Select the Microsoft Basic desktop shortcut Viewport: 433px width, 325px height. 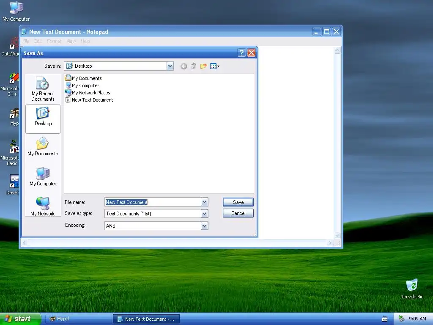point(10,153)
